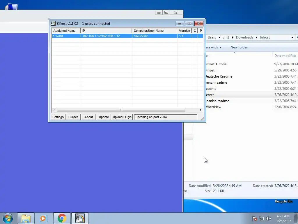Select the 'n word' connected client row
Viewport: 298px width, 224px height.
pos(127,36)
